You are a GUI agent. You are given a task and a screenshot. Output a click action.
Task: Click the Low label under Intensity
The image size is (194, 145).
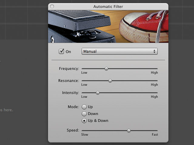[84, 97]
